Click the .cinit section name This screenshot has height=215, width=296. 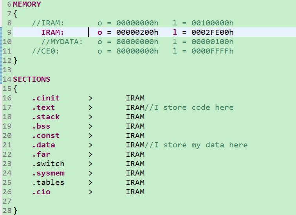click(46, 98)
